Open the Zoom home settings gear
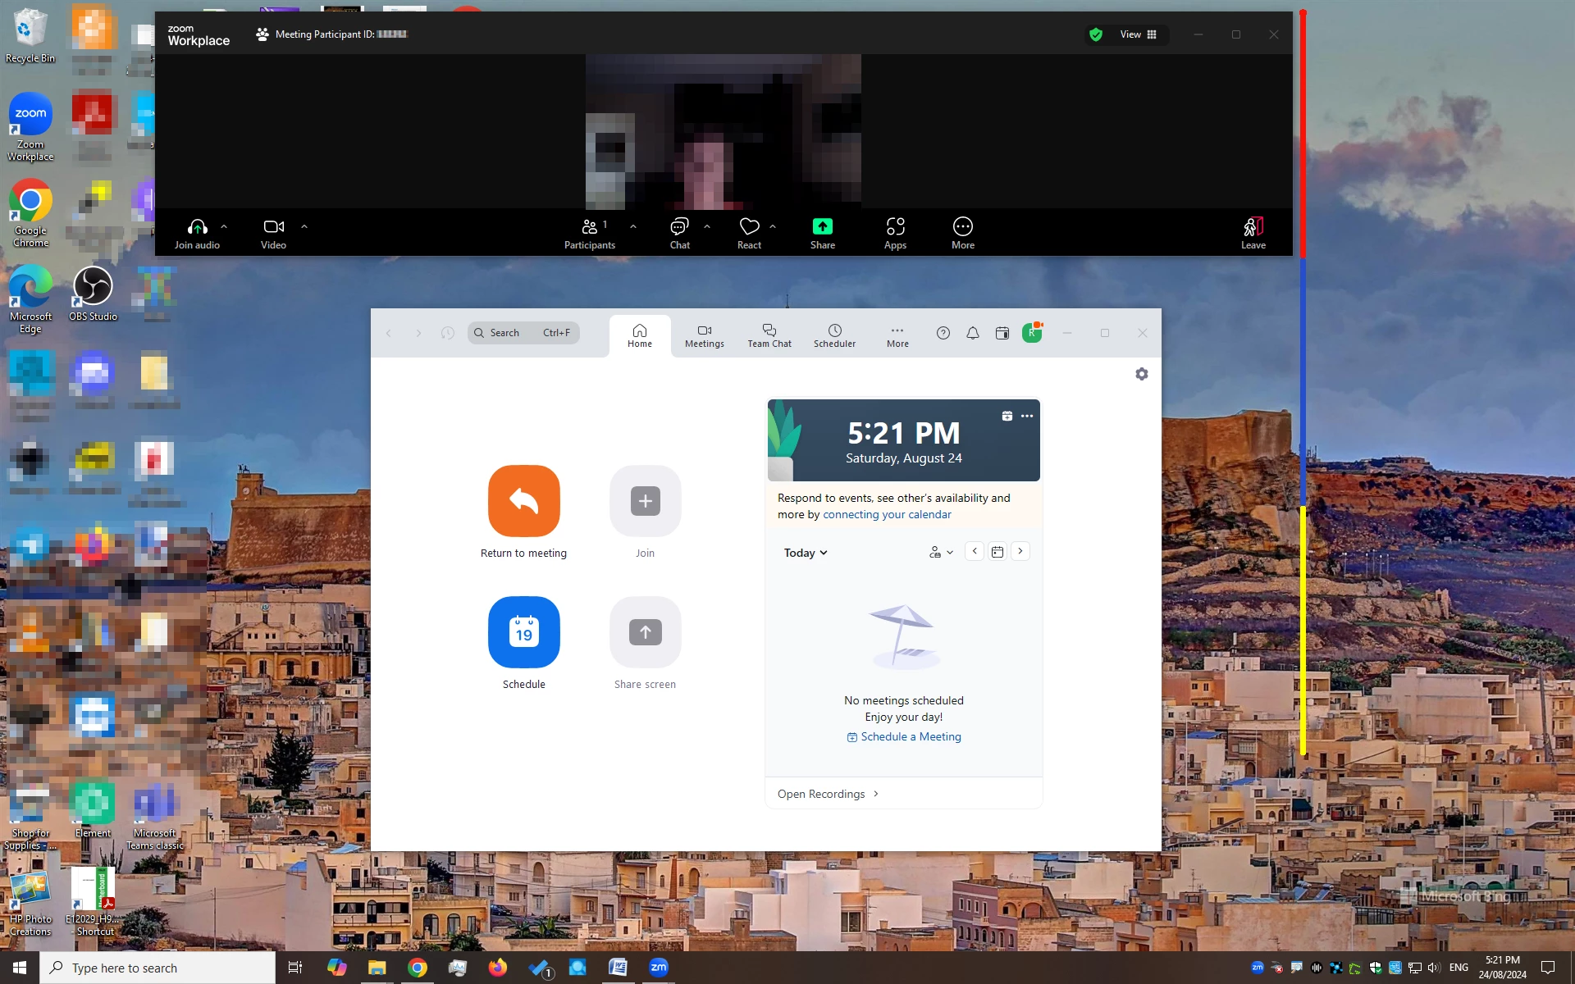Viewport: 1575px width, 984px height. pyautogui.click(x=1141, y=374)
